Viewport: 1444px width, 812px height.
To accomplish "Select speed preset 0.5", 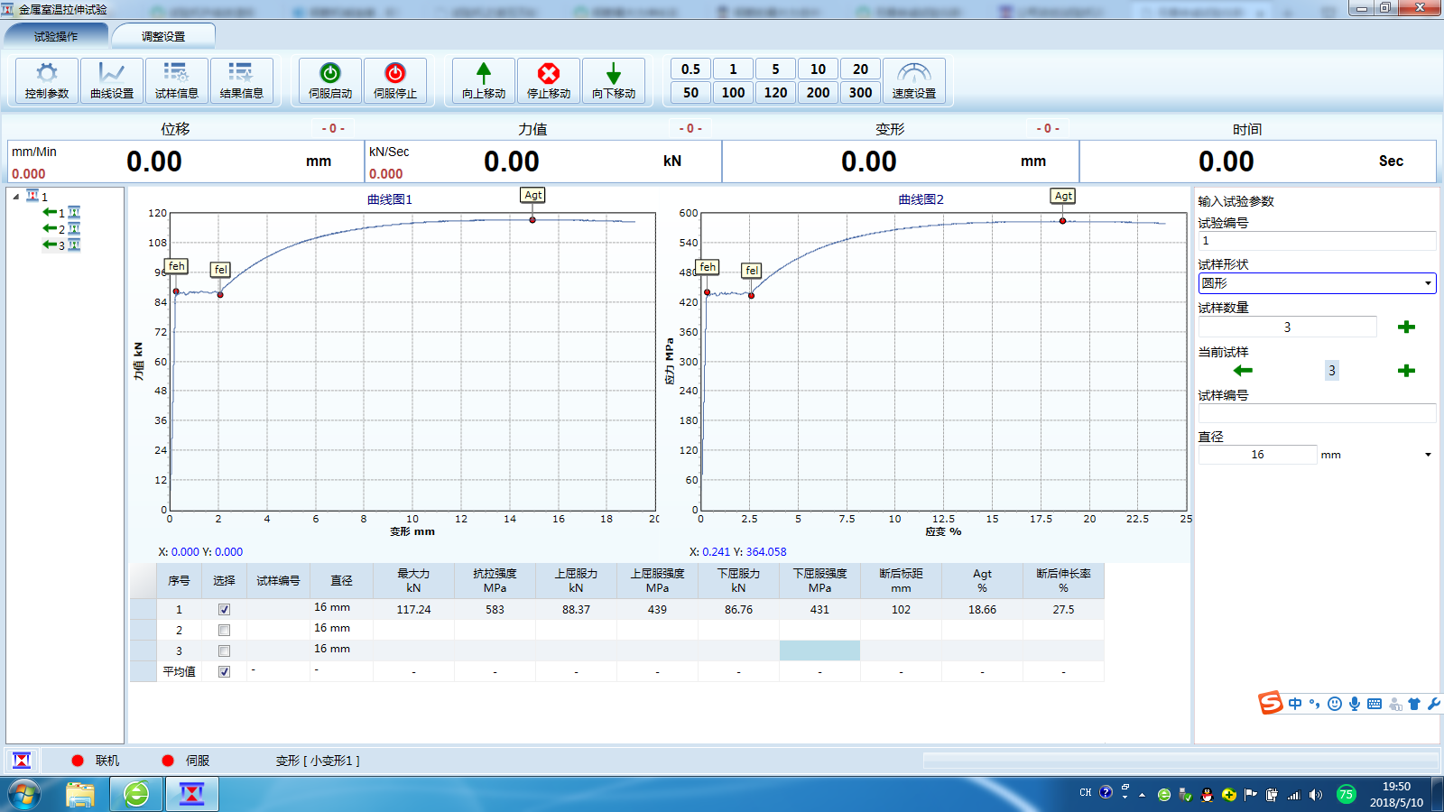I will pos(690,69).
